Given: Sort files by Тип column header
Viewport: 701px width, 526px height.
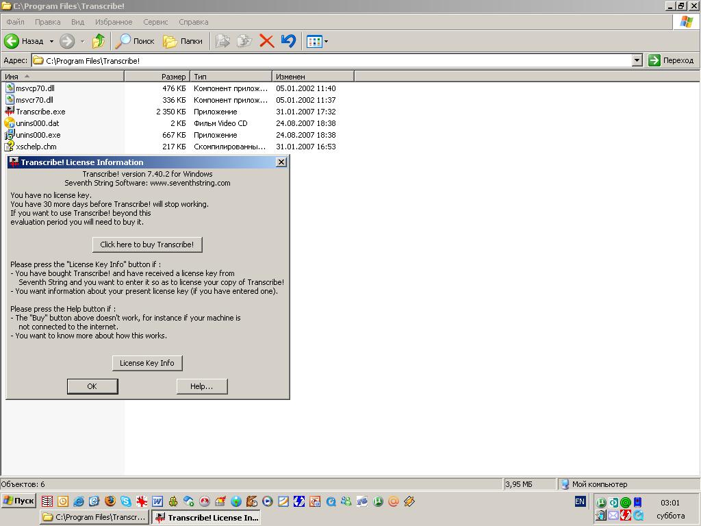Looking at the screenshot, I should [231, 77].
